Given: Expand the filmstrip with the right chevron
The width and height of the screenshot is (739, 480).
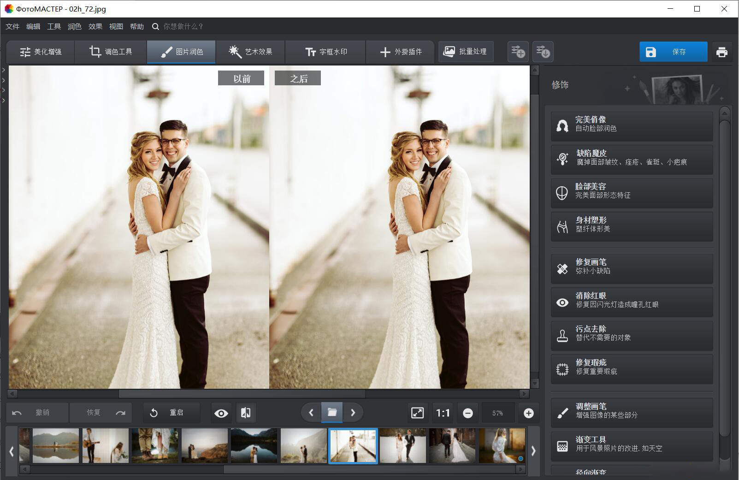Looking at the screenshot, I should (533, 451).
